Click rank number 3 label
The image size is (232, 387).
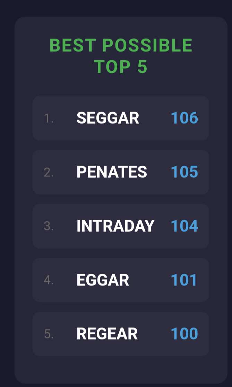coord(49,226)
